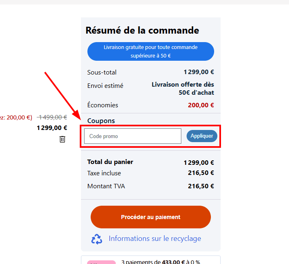Click the Économies label
289x264 pixels.
[x=102, y=105]
